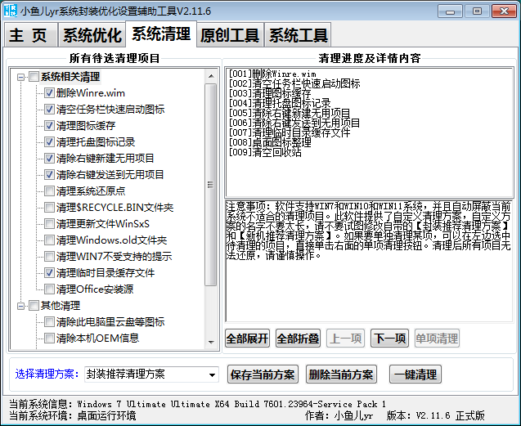The height and width of the screenshot is (426, 521).
Task: Collapse the 其他清理 tree group
Action: (20, 306)
